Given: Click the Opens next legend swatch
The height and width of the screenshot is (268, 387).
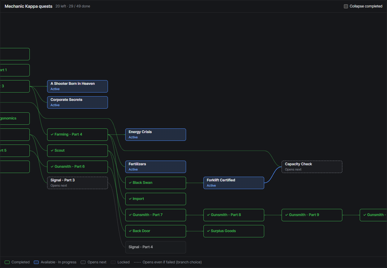Looking at the screenshot, I should point(83,262).
